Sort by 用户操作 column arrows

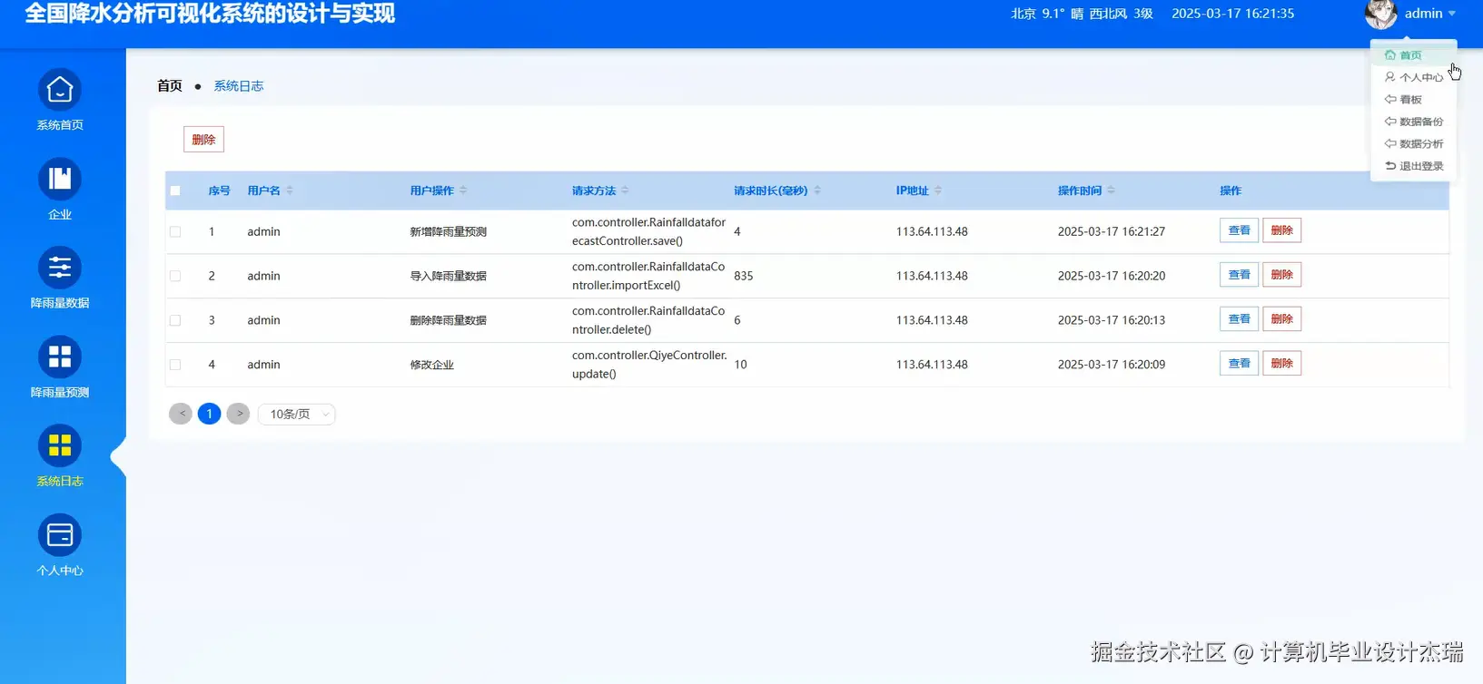pyautogui.click(x=463, y=191)
